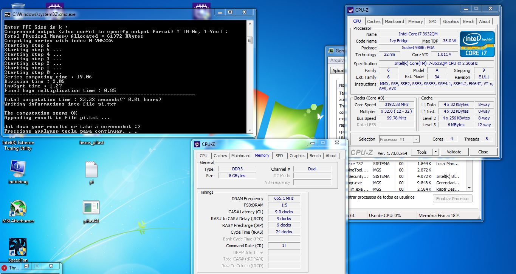Viewport: 516px width, 274px height.
Task: Click the Validate button in CPU-Z
Action: pyautogui.click(x=454, y=152)
